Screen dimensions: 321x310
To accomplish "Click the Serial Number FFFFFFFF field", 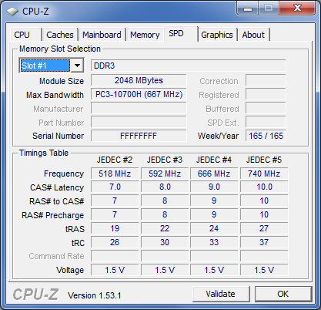I will coord(139,136).
